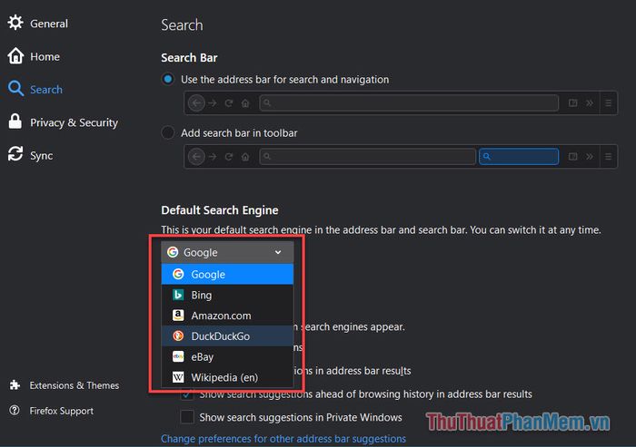Open 'Change preferences for other address bar suggestions'
The width and height of the screenshot is (636, 447).
pyautogui.click(x=283, y=439)
